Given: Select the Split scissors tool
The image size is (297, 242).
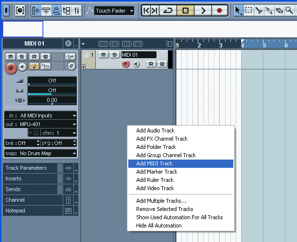Looking at the screenshot, I should coord(259,11).
